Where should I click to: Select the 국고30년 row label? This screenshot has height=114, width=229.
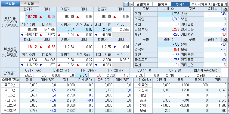(x=10, y=111)
